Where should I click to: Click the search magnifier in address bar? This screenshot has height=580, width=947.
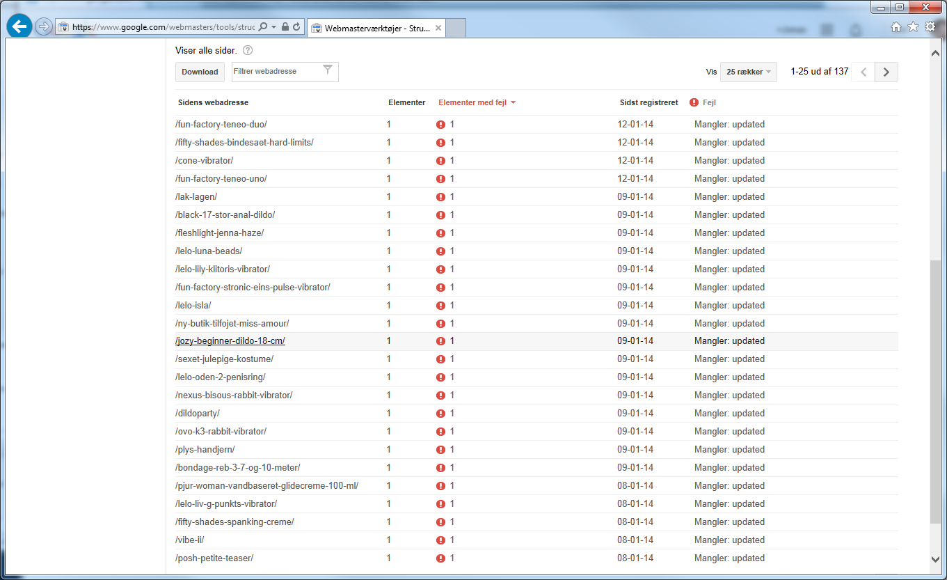(x=262, y=27)
